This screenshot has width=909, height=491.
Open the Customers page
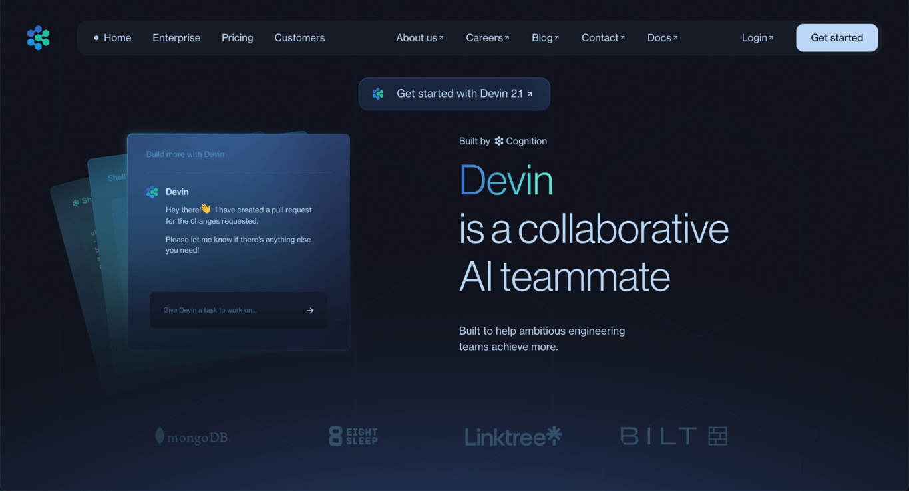coord(299,37)
